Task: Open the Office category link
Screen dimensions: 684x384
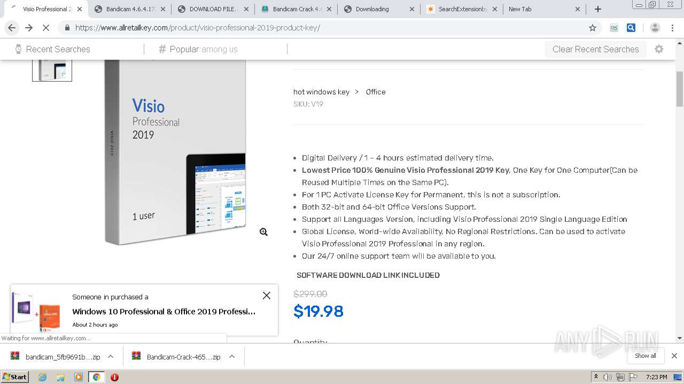Action: [x=376, y=92]
